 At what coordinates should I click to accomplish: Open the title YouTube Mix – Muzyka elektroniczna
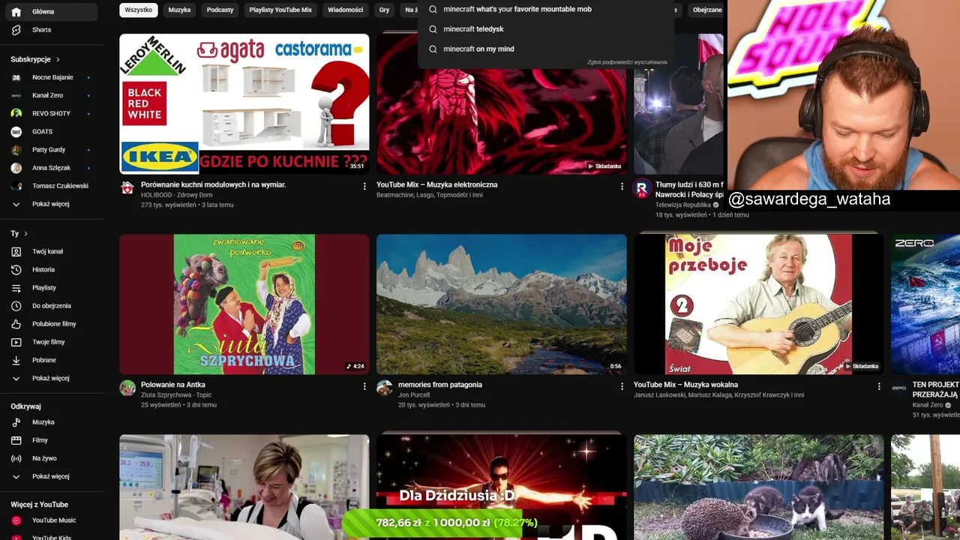click(x=436, y=184)
